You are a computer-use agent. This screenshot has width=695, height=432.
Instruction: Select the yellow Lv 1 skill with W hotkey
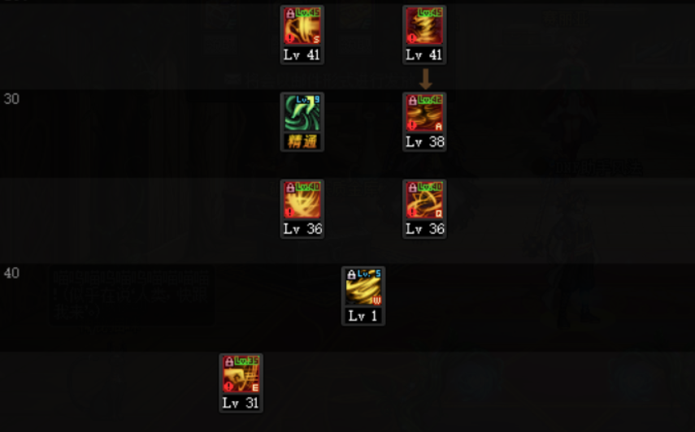click(x=363, y=296)
